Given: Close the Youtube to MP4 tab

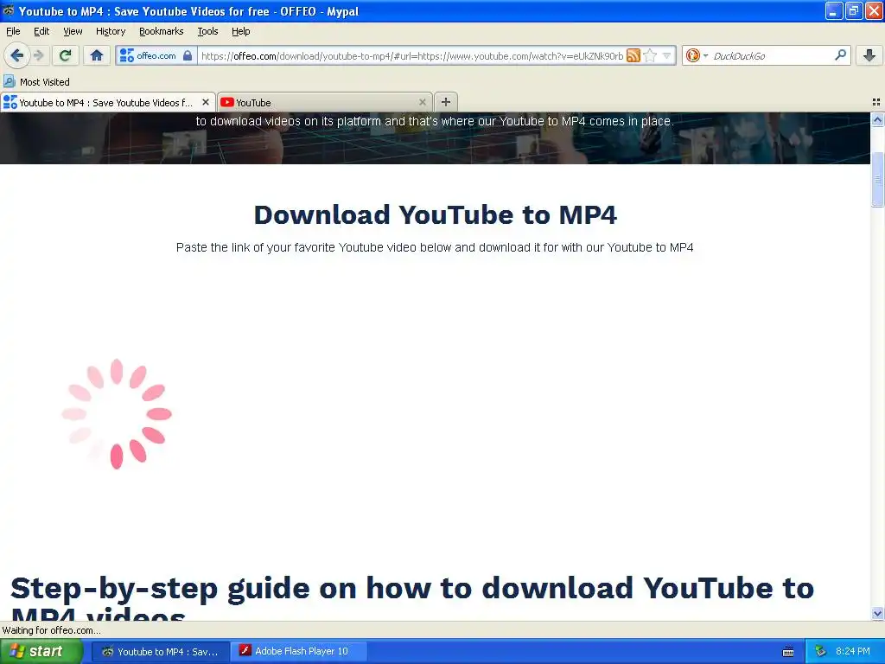Looking at the screenshot, I should tap(206, 102).
